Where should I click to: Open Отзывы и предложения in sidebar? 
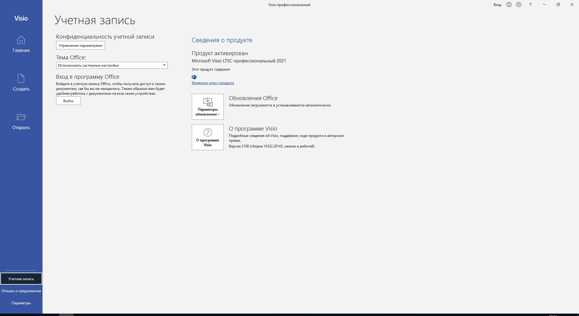coord(21,291)
